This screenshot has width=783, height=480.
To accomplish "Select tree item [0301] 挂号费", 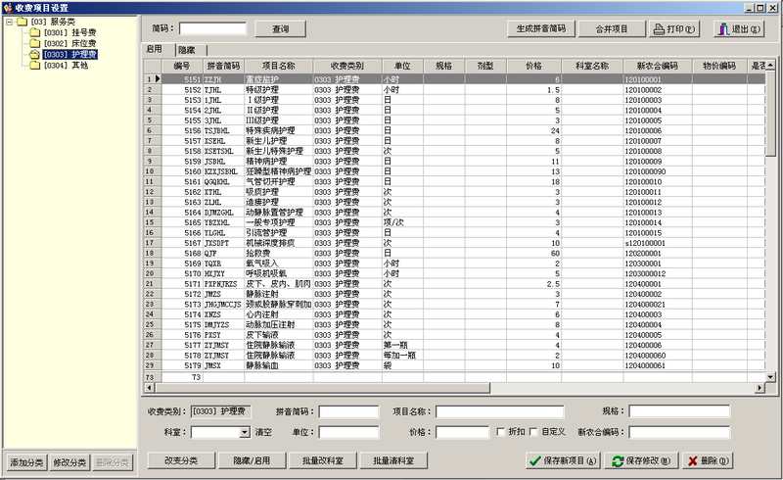I will coord(69,32).
